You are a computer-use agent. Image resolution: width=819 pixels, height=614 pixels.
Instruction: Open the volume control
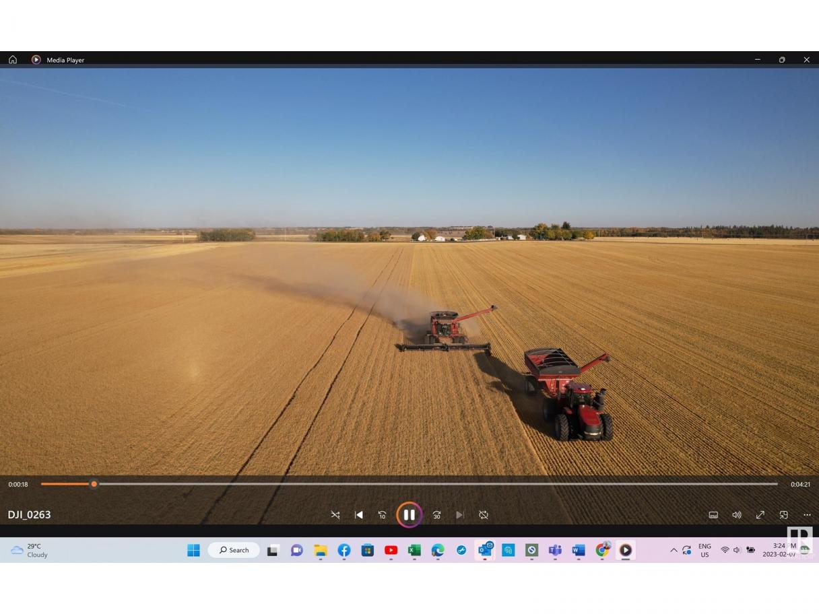(737, 515)
